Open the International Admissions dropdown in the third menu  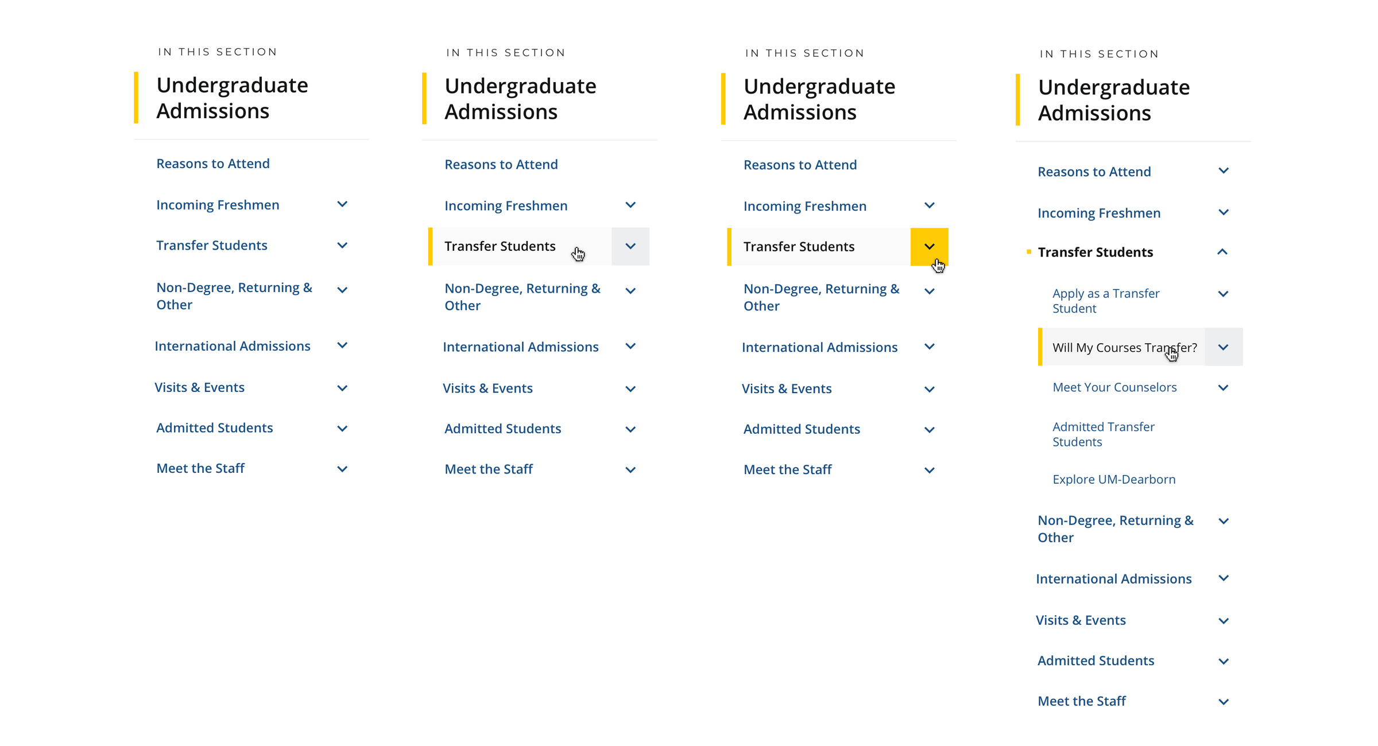click(x=930, y=347)
